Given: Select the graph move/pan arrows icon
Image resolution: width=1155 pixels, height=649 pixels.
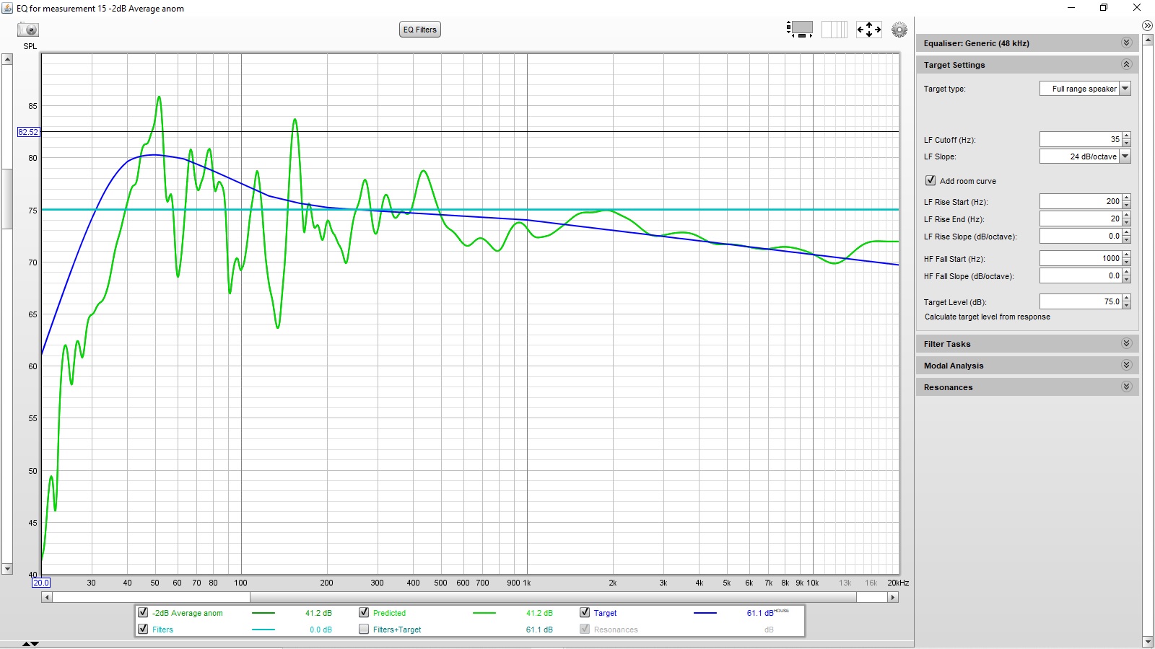Looking at the screenshot, I should click(x=869, y=30).
